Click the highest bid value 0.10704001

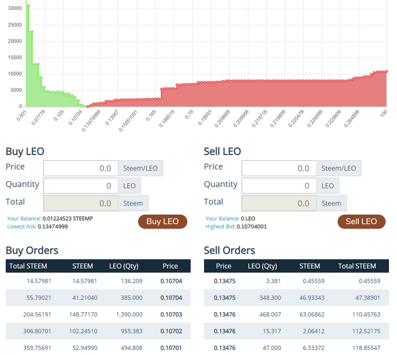251,227
